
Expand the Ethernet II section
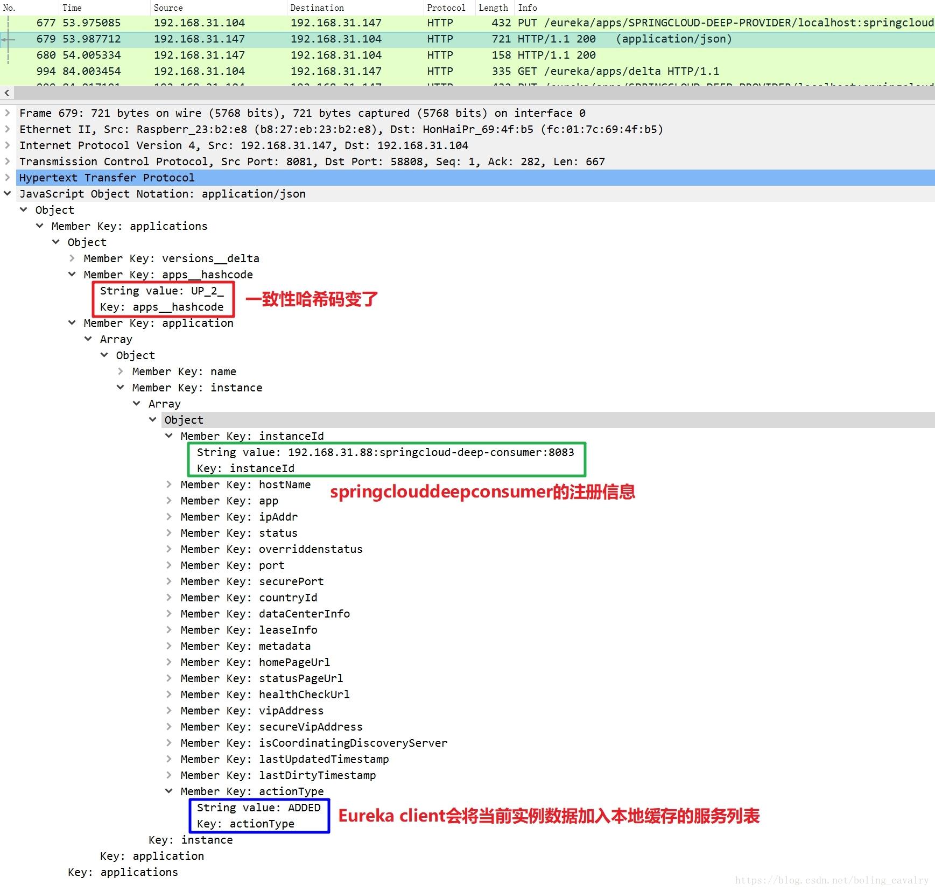(x=8, y=129)
